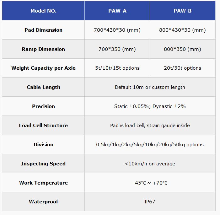Viewport: 220px width, 215px height.
Task: Click the "Pad Dimension" row label
Action: click(43, 30)
